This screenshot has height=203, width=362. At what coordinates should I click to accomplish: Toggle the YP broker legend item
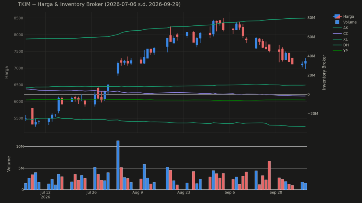pos(340,51)
